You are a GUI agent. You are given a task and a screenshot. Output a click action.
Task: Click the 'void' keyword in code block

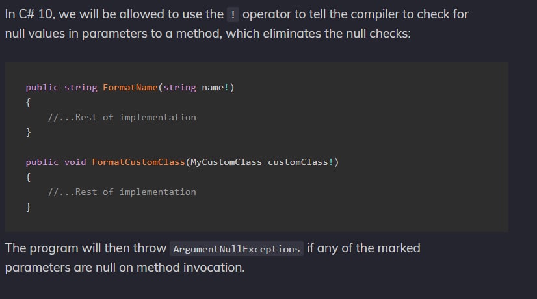pos(75,162)
